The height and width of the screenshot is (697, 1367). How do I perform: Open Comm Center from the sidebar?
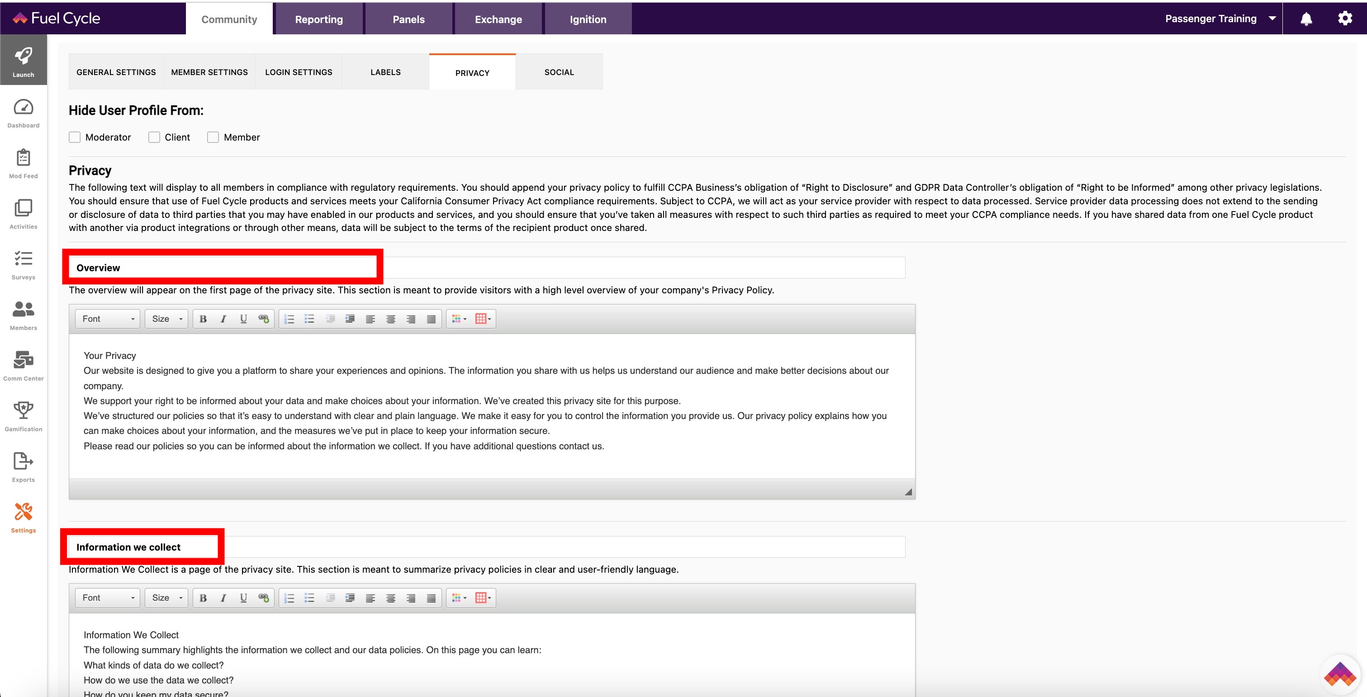(x=24, y=366)
